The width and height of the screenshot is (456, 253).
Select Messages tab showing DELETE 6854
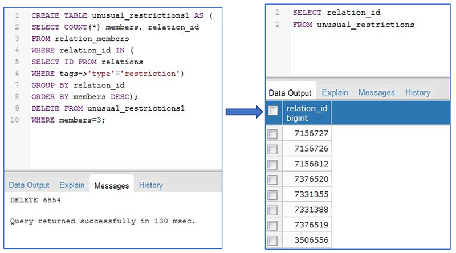(112, 185)
